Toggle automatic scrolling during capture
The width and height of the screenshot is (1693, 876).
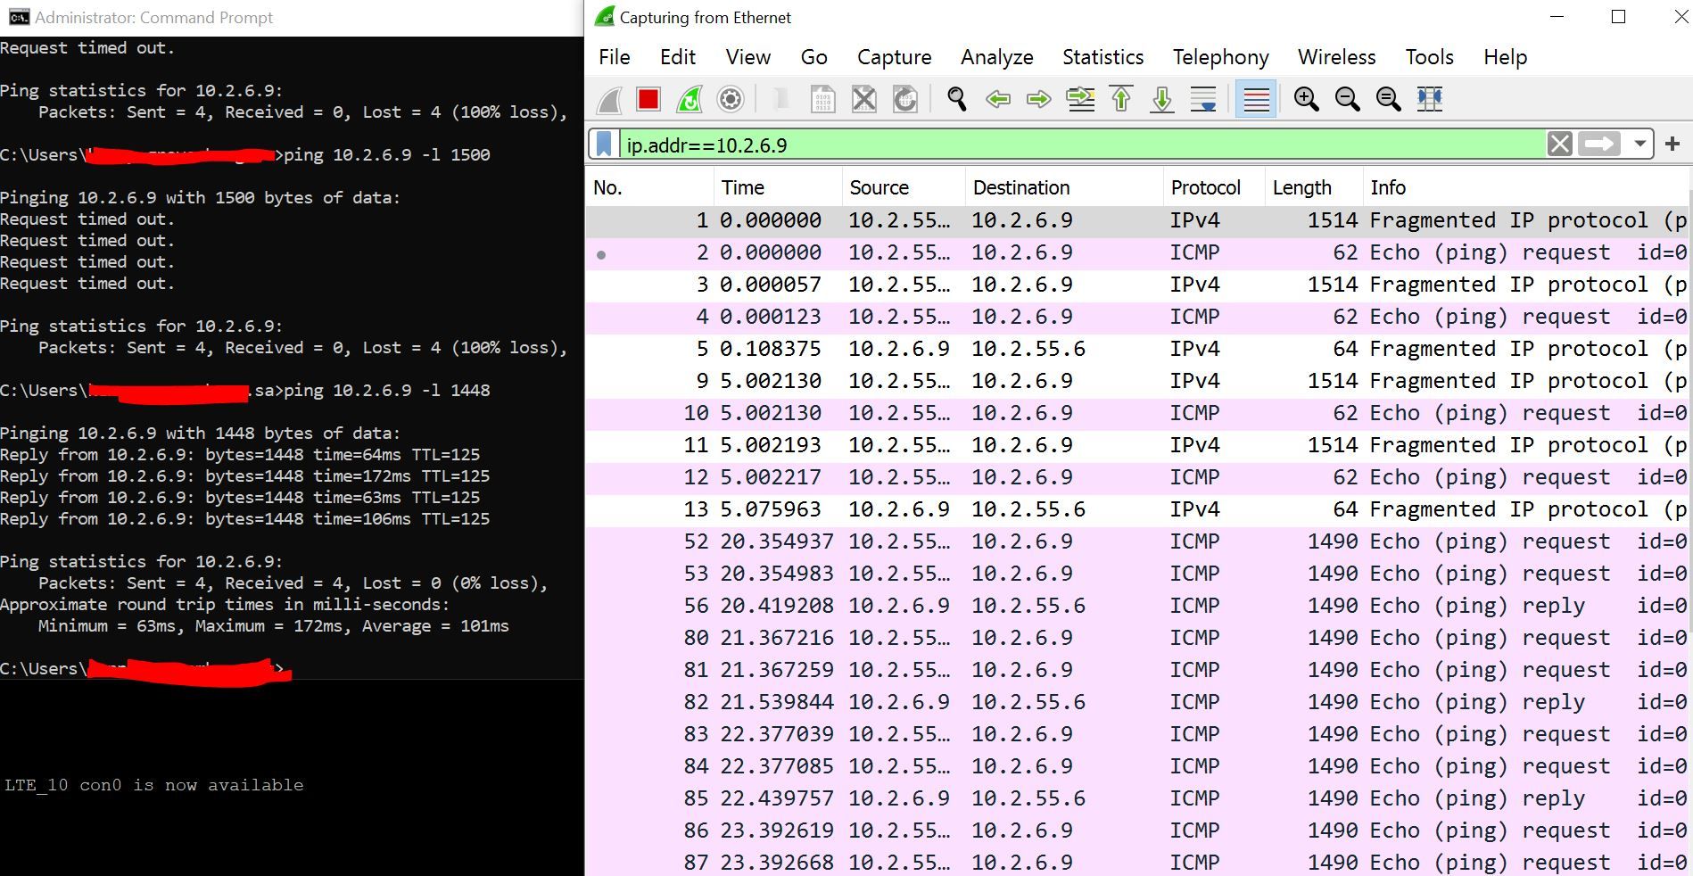[1202, 99]
